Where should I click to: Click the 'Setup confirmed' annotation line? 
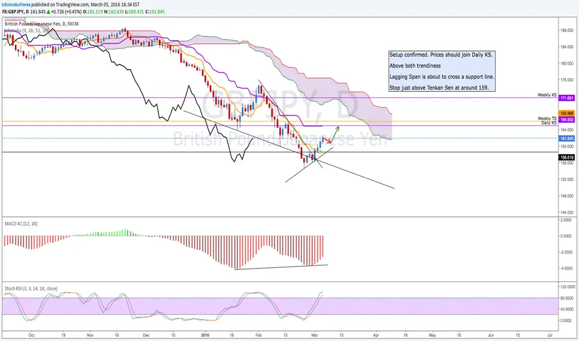(x=441, y=55)
